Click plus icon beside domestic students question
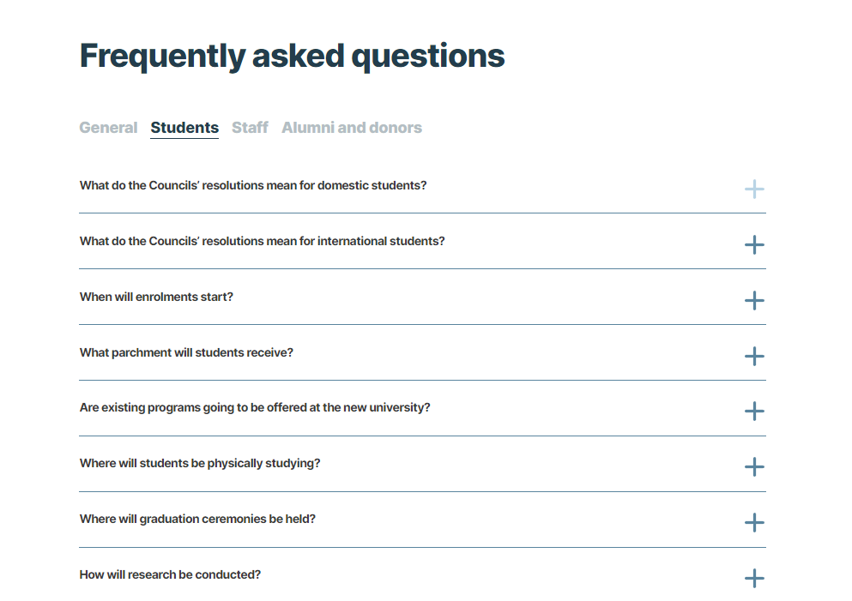 753,189
